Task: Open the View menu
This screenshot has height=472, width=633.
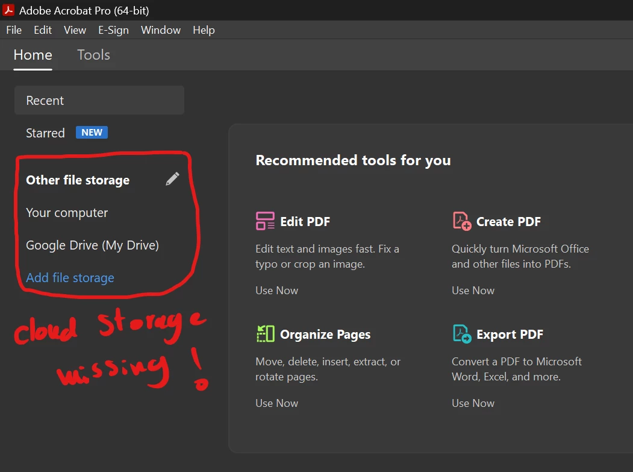Action: click(x=75, y=30)
